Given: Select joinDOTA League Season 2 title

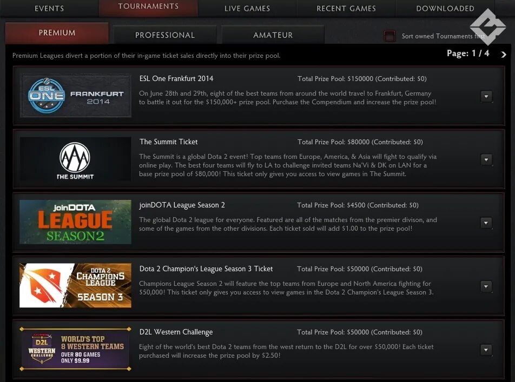Looking at the screenshot, I should (x=182, y=205).
